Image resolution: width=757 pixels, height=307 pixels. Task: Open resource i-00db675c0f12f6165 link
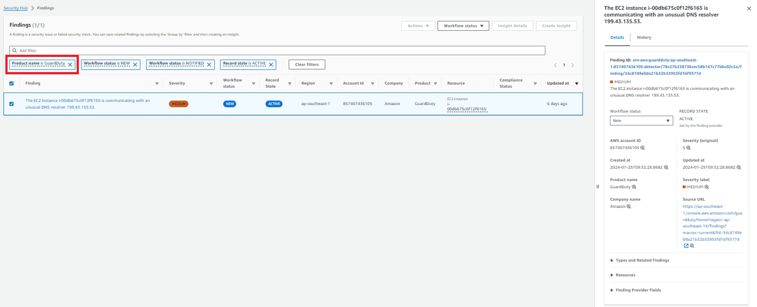point(467,107)
